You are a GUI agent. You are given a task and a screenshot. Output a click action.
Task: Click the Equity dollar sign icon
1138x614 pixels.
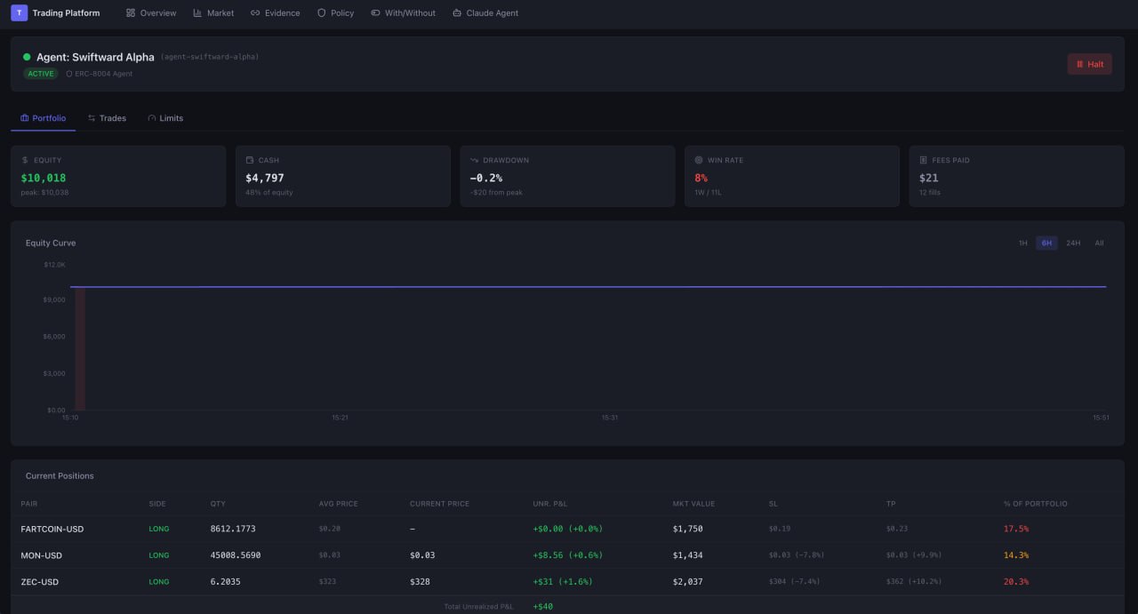[x=25, y=160]
